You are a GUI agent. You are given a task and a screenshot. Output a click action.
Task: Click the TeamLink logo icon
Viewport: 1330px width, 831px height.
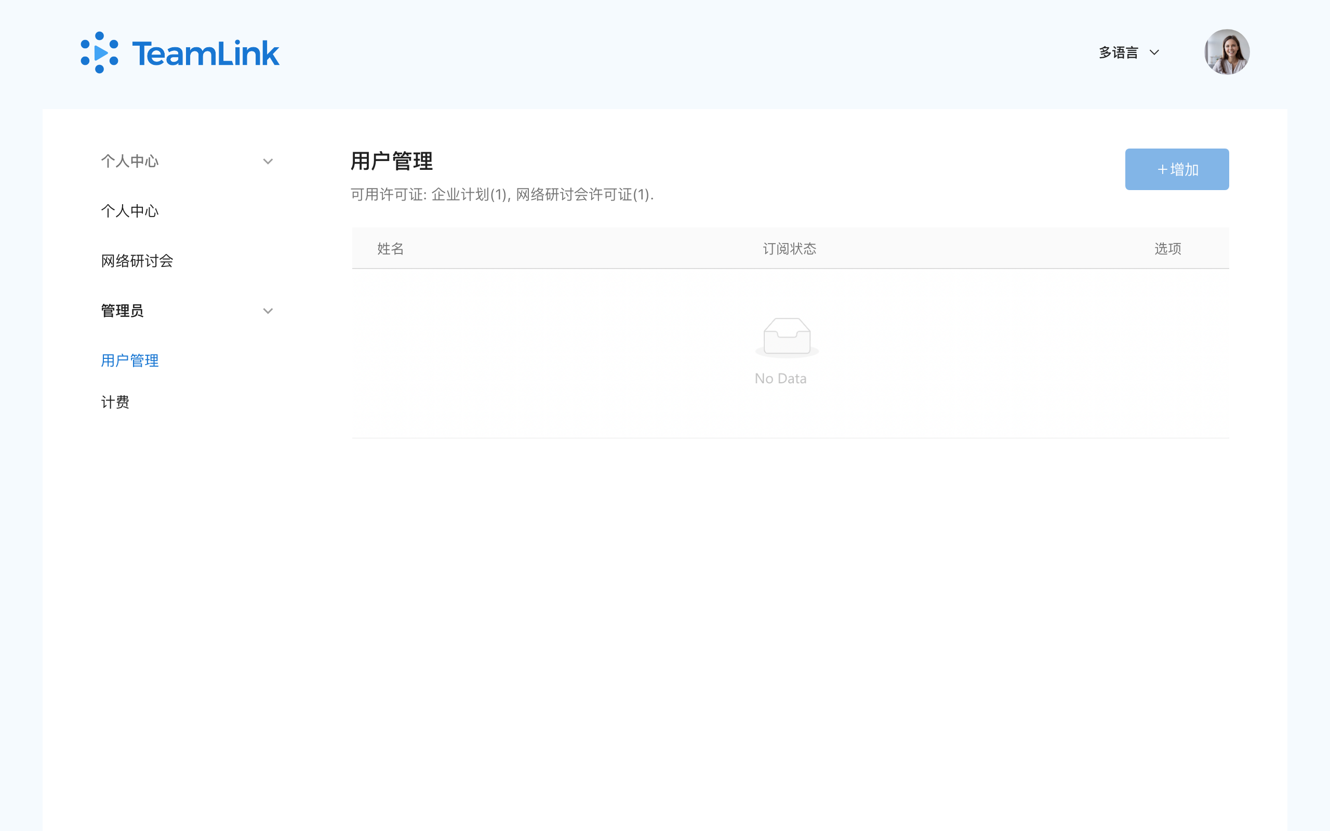(99, 53)
